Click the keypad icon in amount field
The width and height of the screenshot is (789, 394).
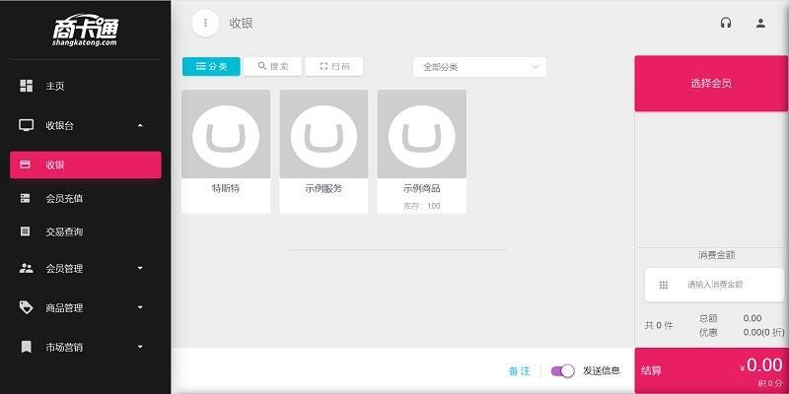coord(664,285)
